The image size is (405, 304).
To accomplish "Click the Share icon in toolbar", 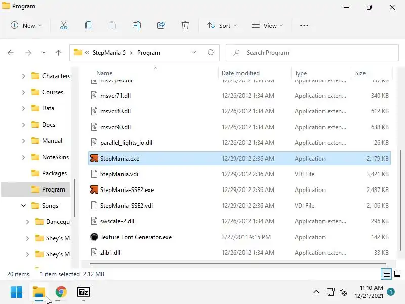I will [161, 26].
